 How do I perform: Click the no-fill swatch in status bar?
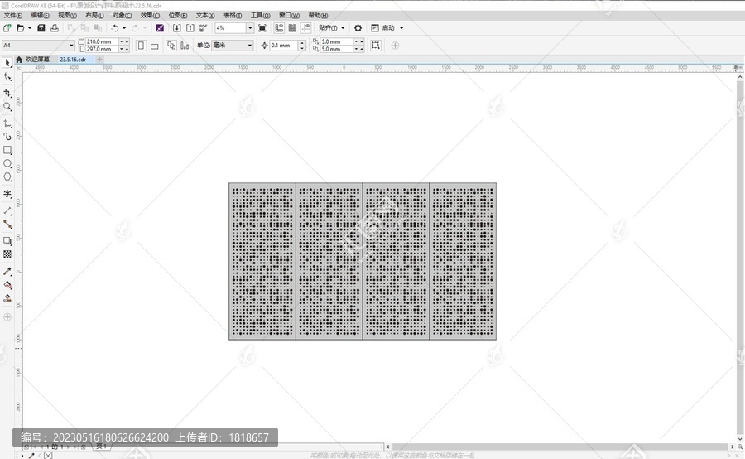[x=48, y=456]
